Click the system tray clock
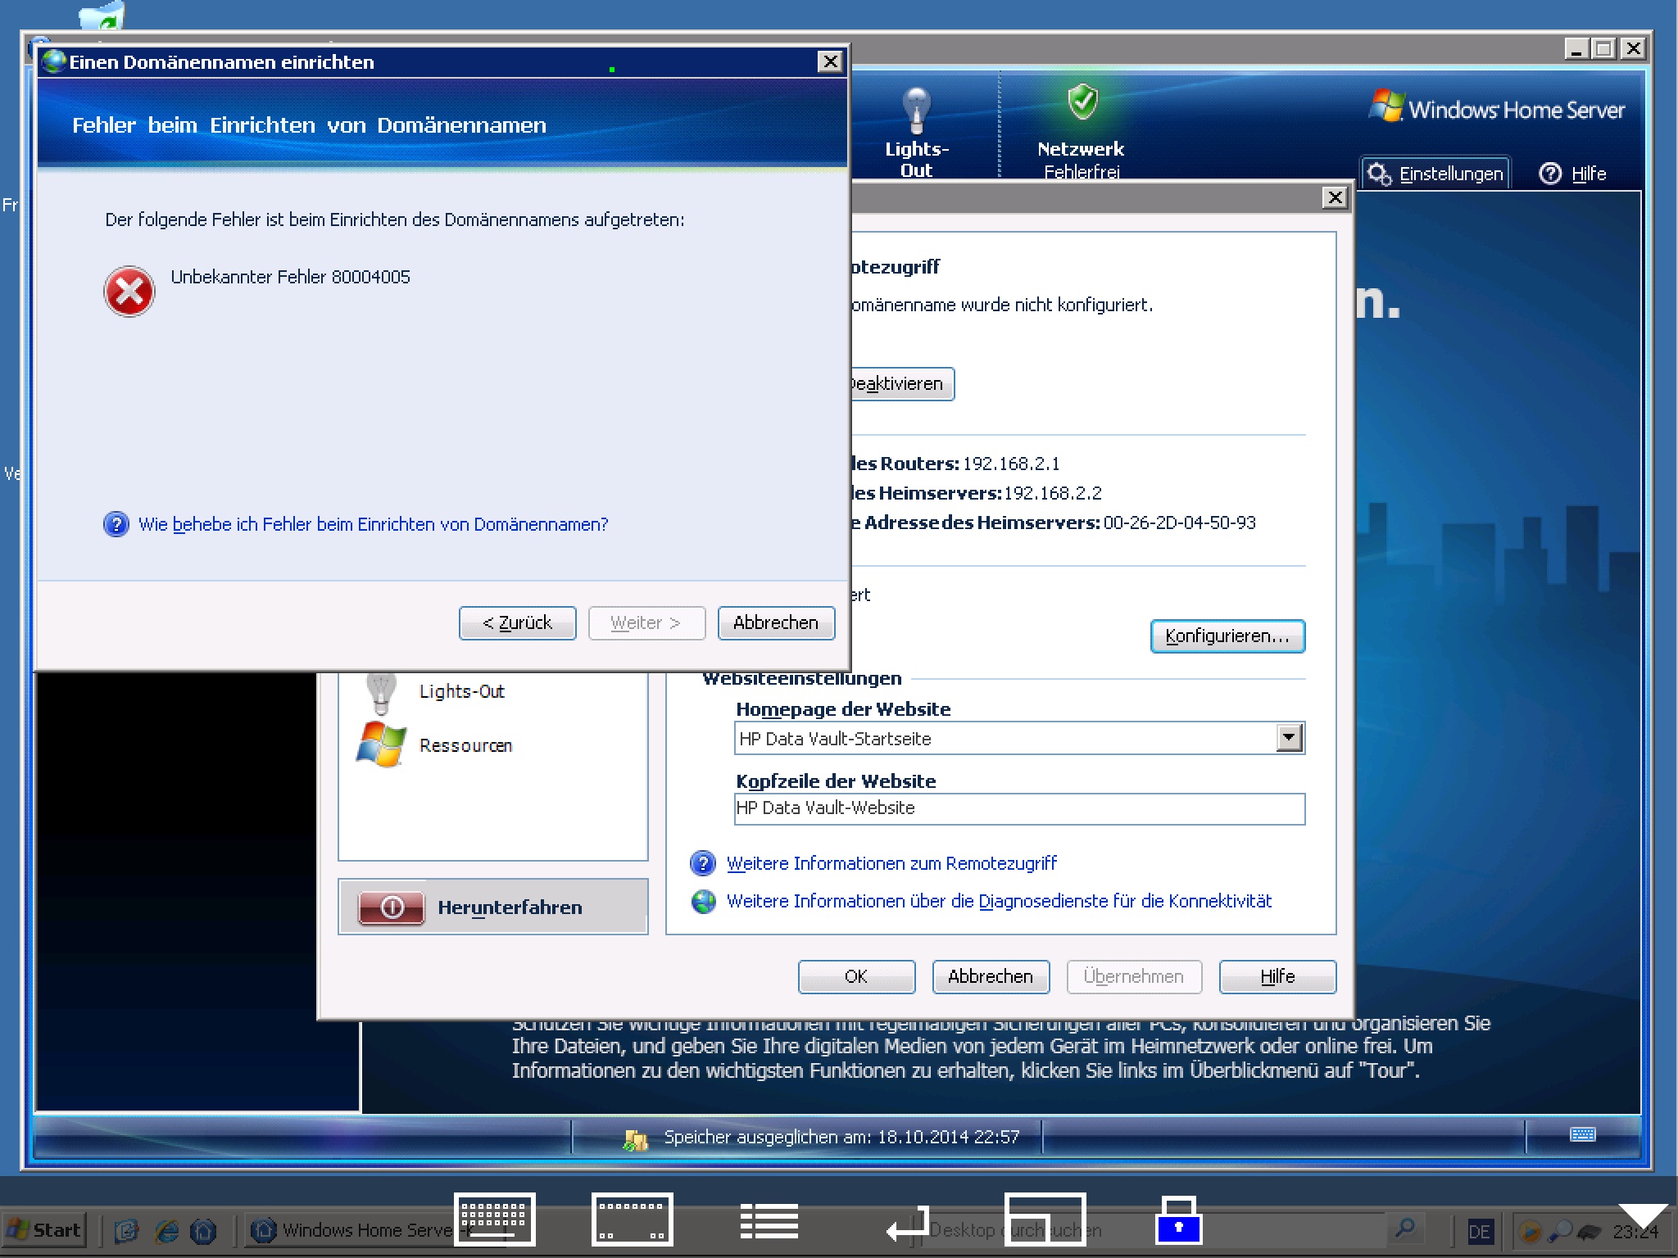 tap(1635, 1231)
